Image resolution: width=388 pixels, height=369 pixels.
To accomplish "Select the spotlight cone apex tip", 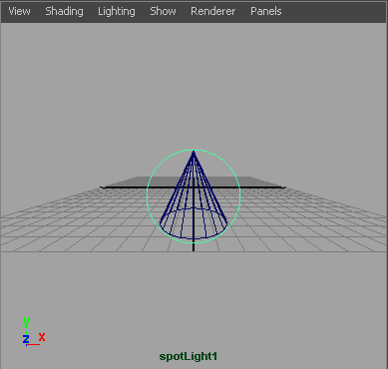I will point(194,153).
